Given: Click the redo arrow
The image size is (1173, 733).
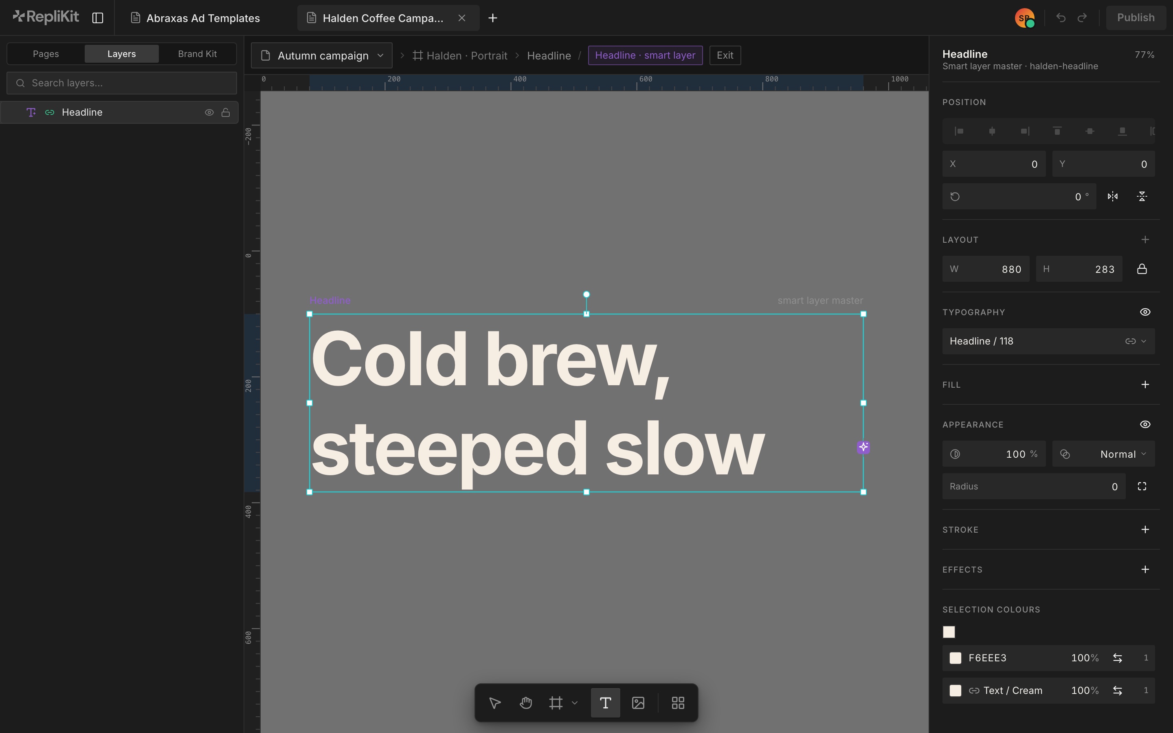Looking at the screenshot, I should 1082,18.
